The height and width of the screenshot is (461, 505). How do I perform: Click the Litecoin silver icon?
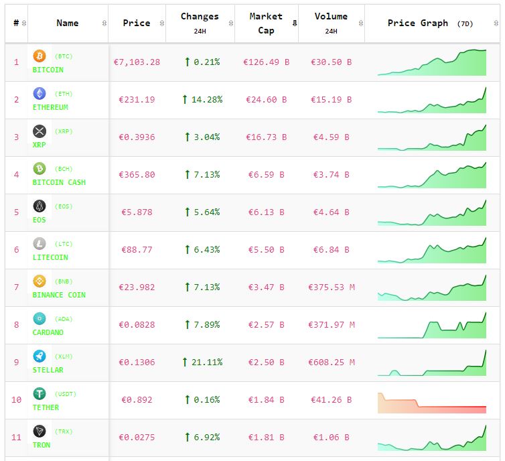(x=40, y=244)
